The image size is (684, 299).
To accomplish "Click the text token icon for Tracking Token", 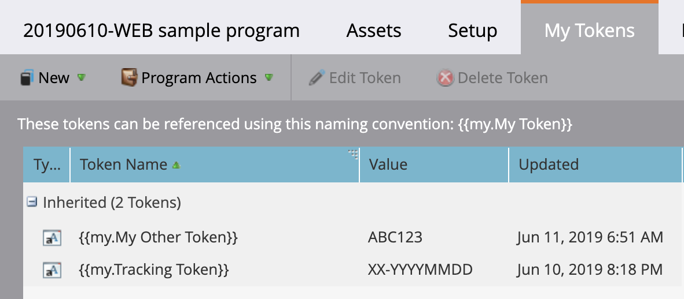I will (x=52, y=270).
